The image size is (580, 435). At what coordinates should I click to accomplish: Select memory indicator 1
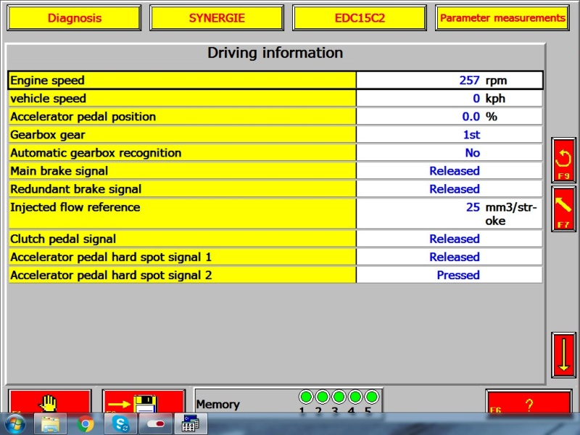pyautogui.click(x=306, y=397)
